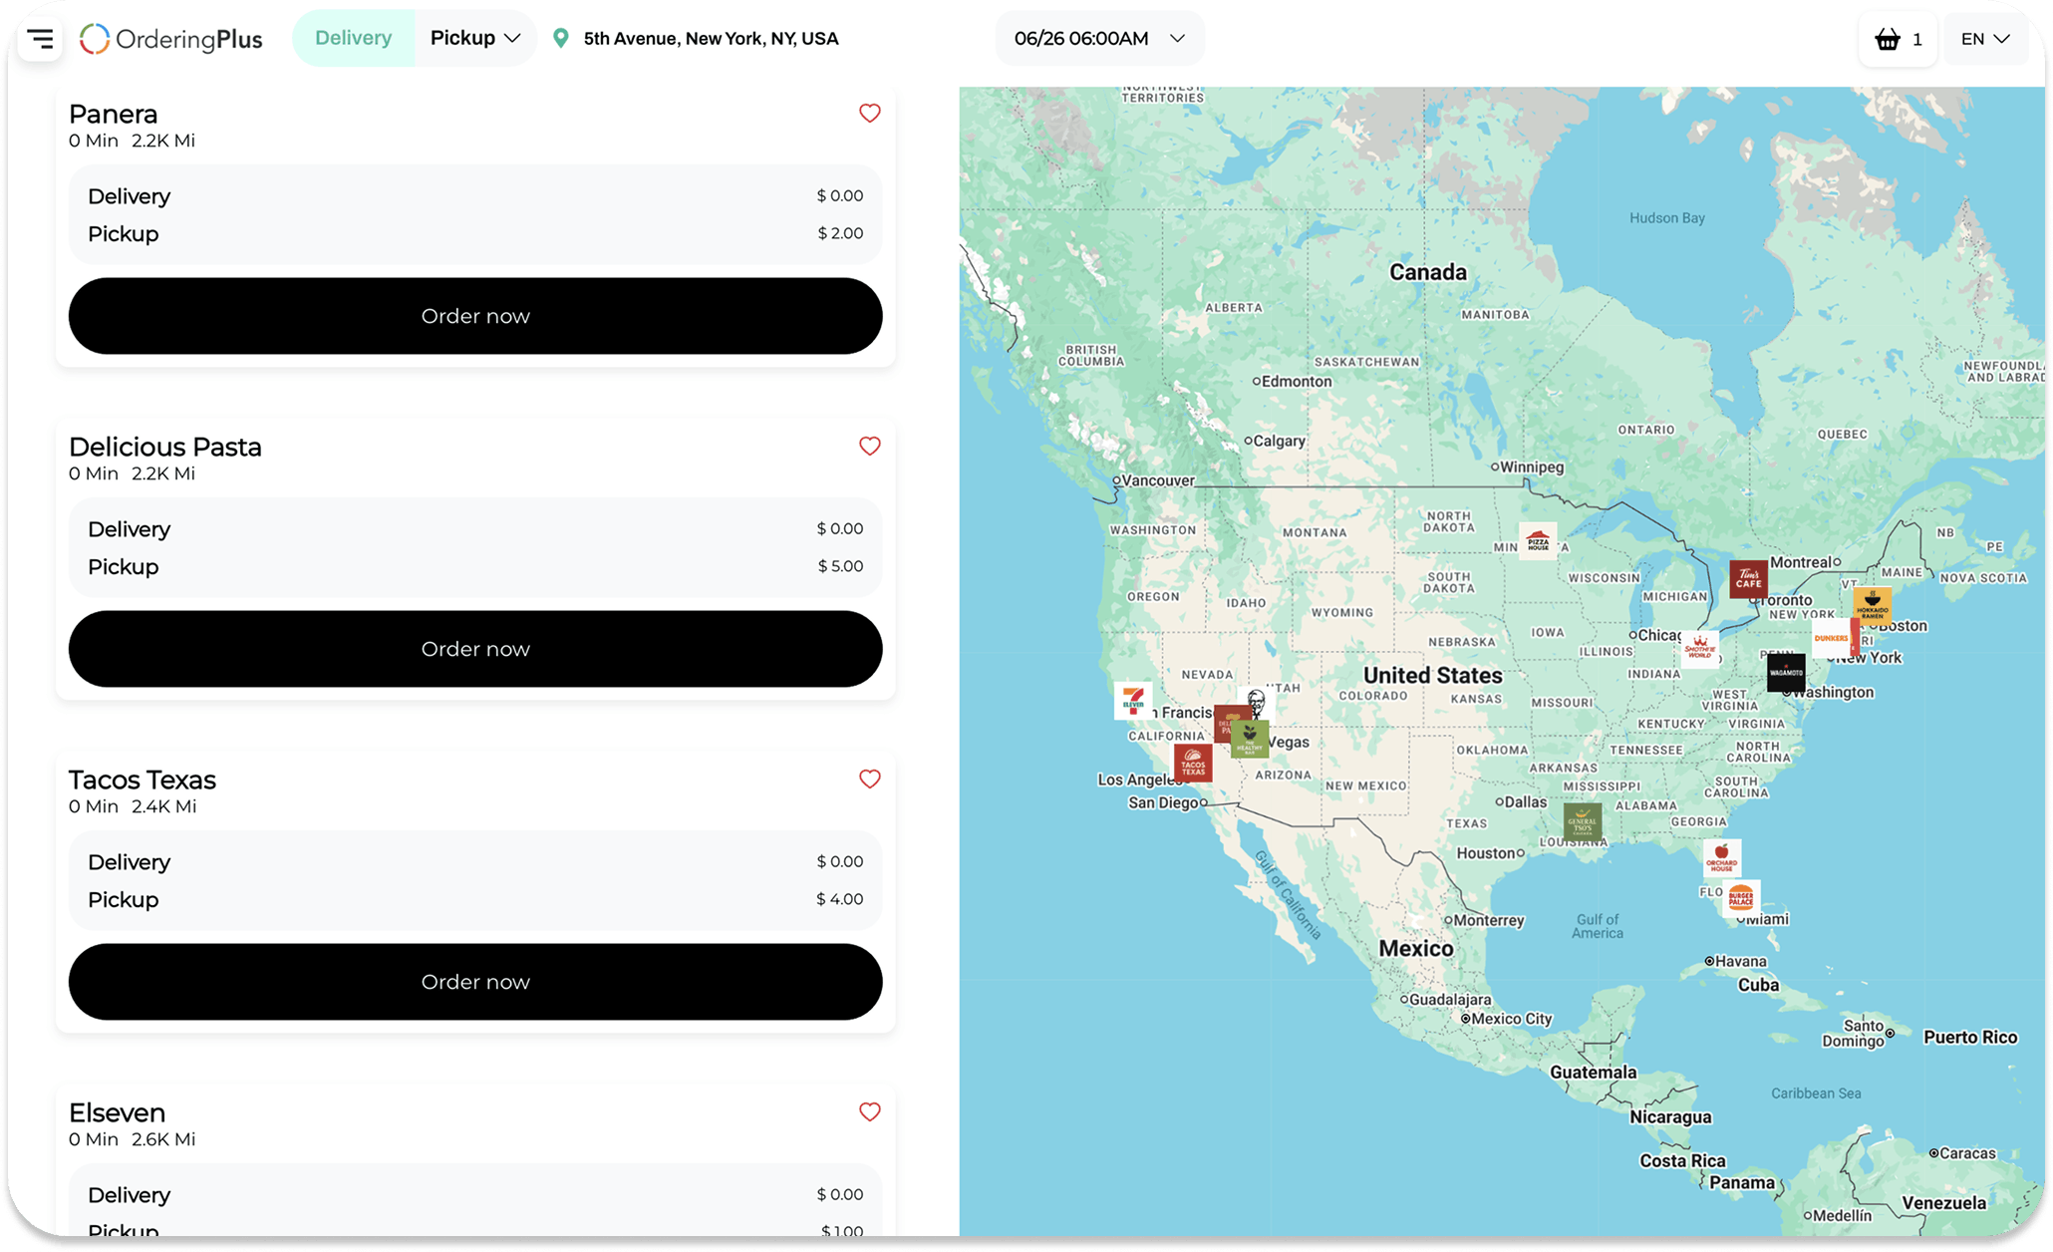Viewport: 2053px width, 1252px height.
Task: Click Tacos Texas's 0 Min 2.4K Mi text
Action: click(x=133, y=806)
